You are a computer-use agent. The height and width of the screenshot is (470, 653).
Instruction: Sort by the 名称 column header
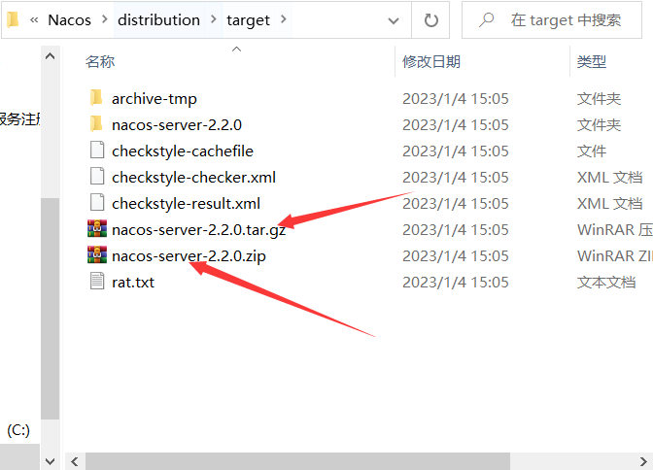tap(100, 61)
